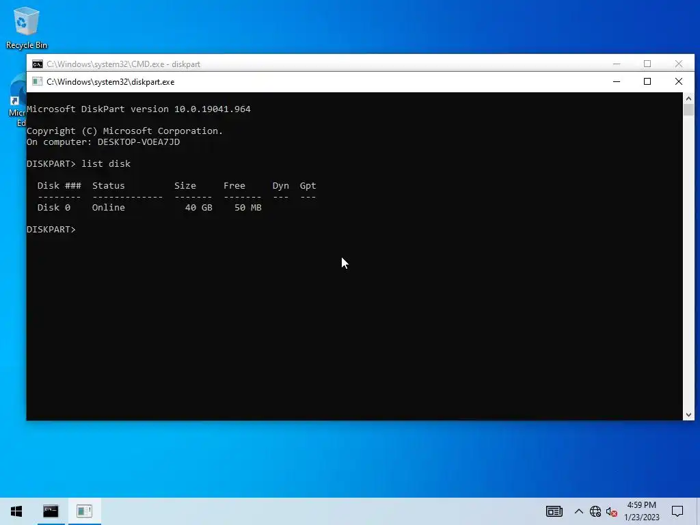700x525 pixels.
Task: Open the clock and date flyout
Action: (641, 511)
